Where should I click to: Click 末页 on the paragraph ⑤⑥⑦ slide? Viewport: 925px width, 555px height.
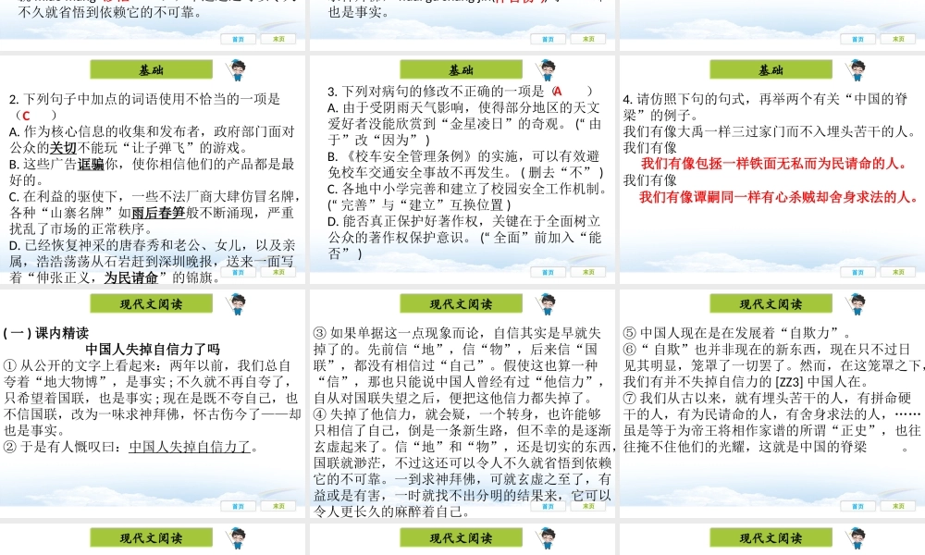tap(898, 506)
